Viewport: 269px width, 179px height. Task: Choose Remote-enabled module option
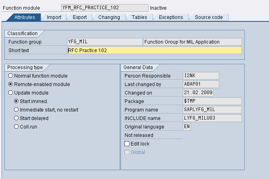click(x=11, y=84)
